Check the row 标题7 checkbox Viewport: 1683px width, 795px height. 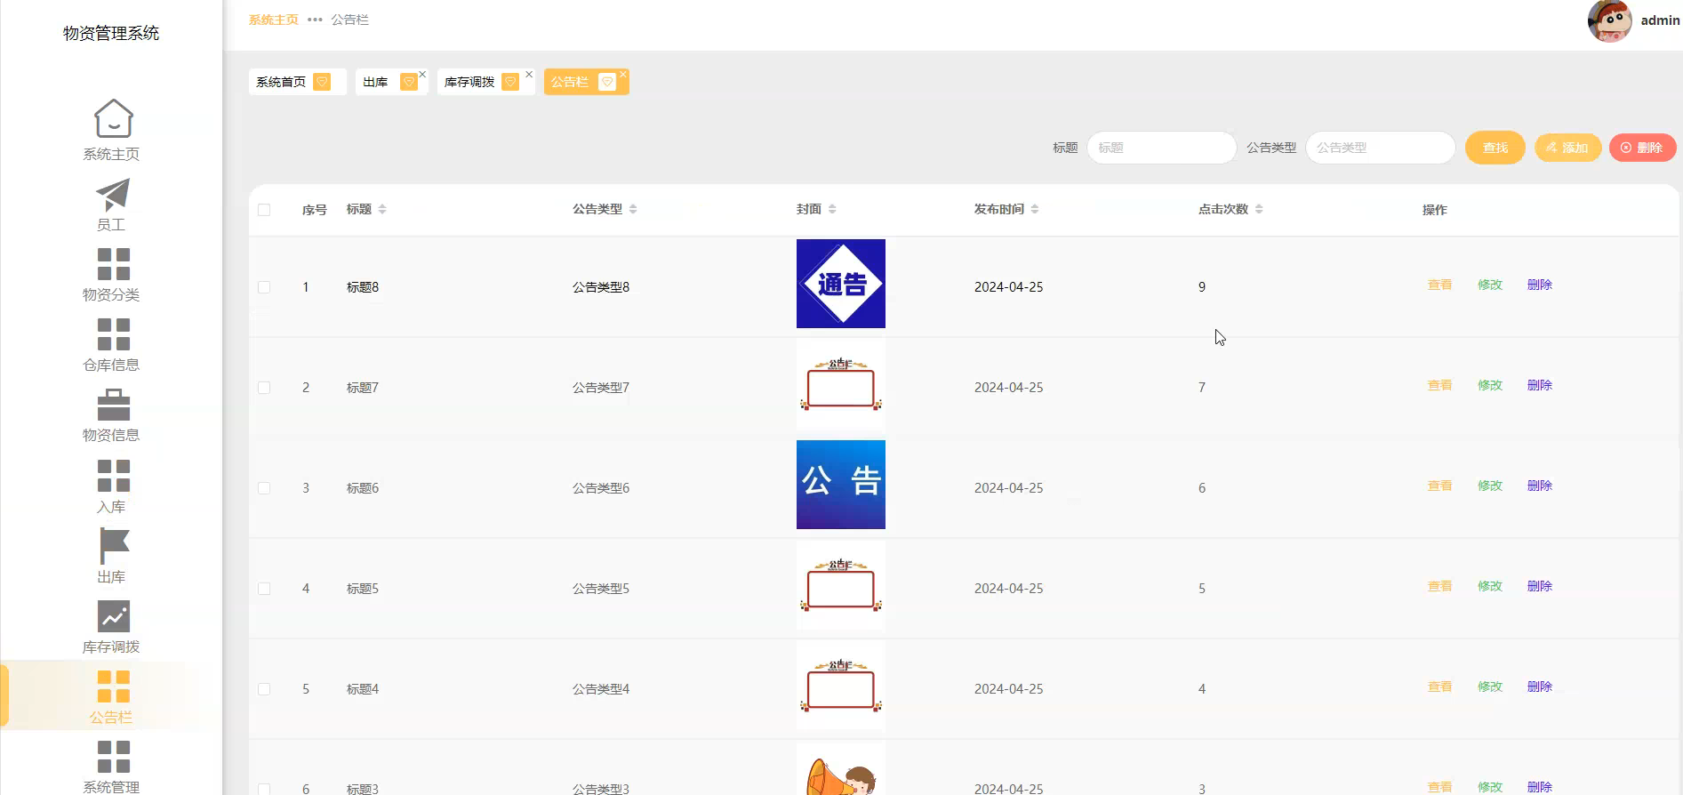tap(264, 388)
